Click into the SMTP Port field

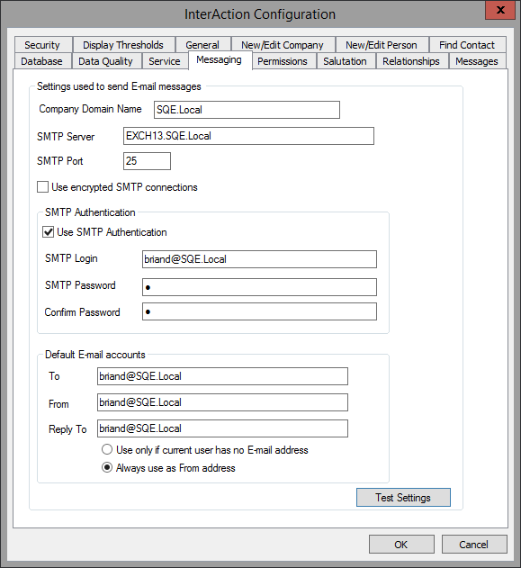tap(147, 161)
